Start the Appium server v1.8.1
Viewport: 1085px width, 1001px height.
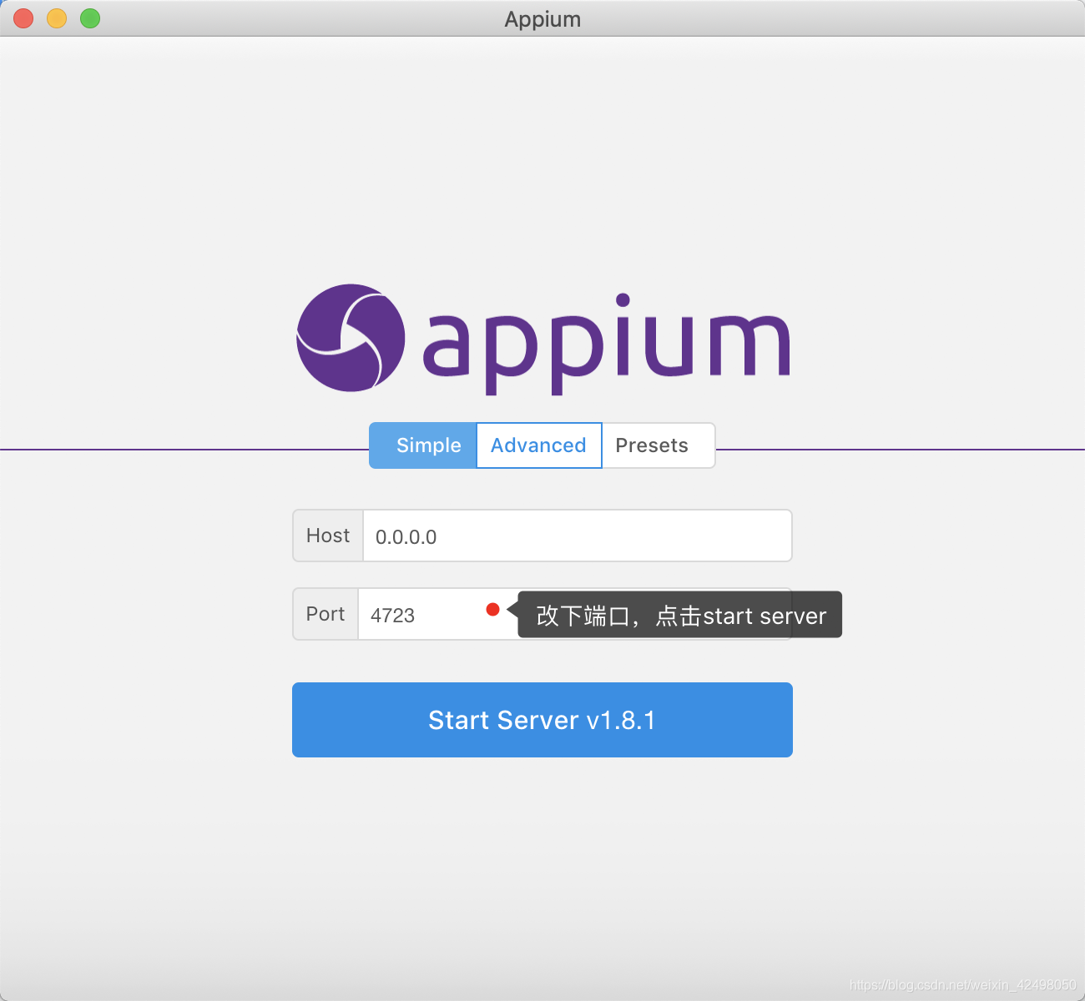pos(542,720)
